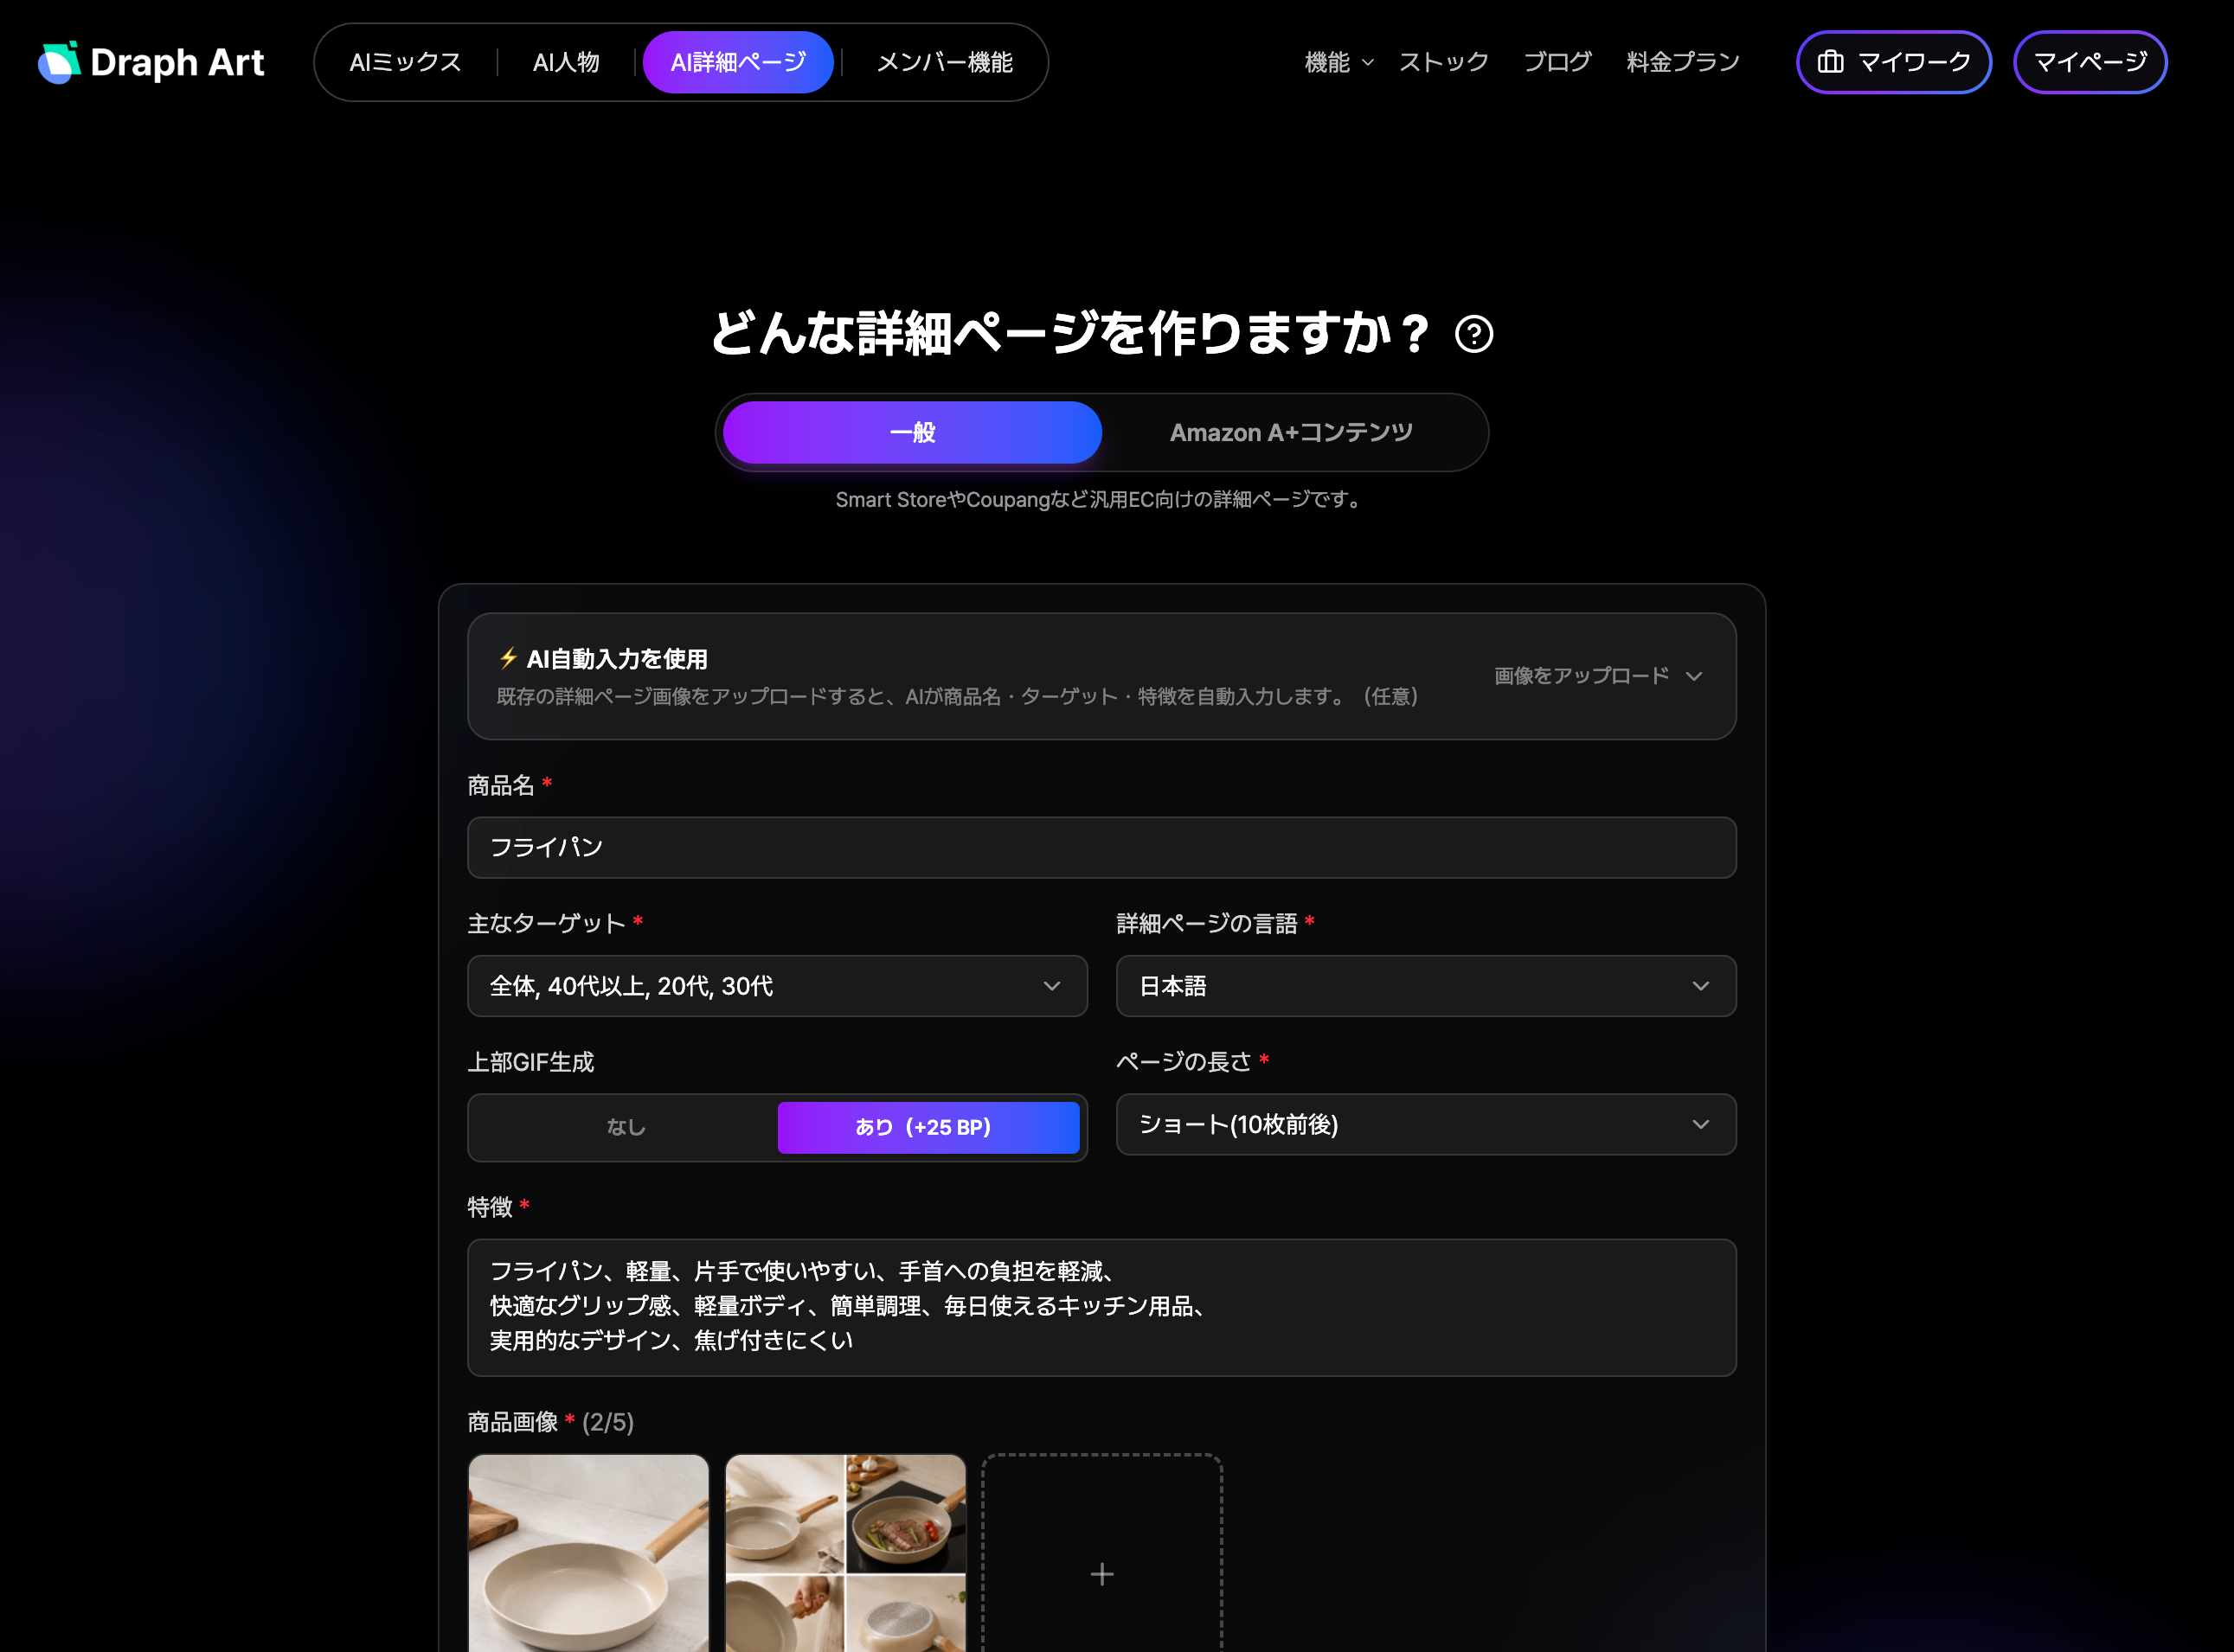Click the Draph Art brand name
This screenshot has height=1652, width=2234.
pos(177,62)
